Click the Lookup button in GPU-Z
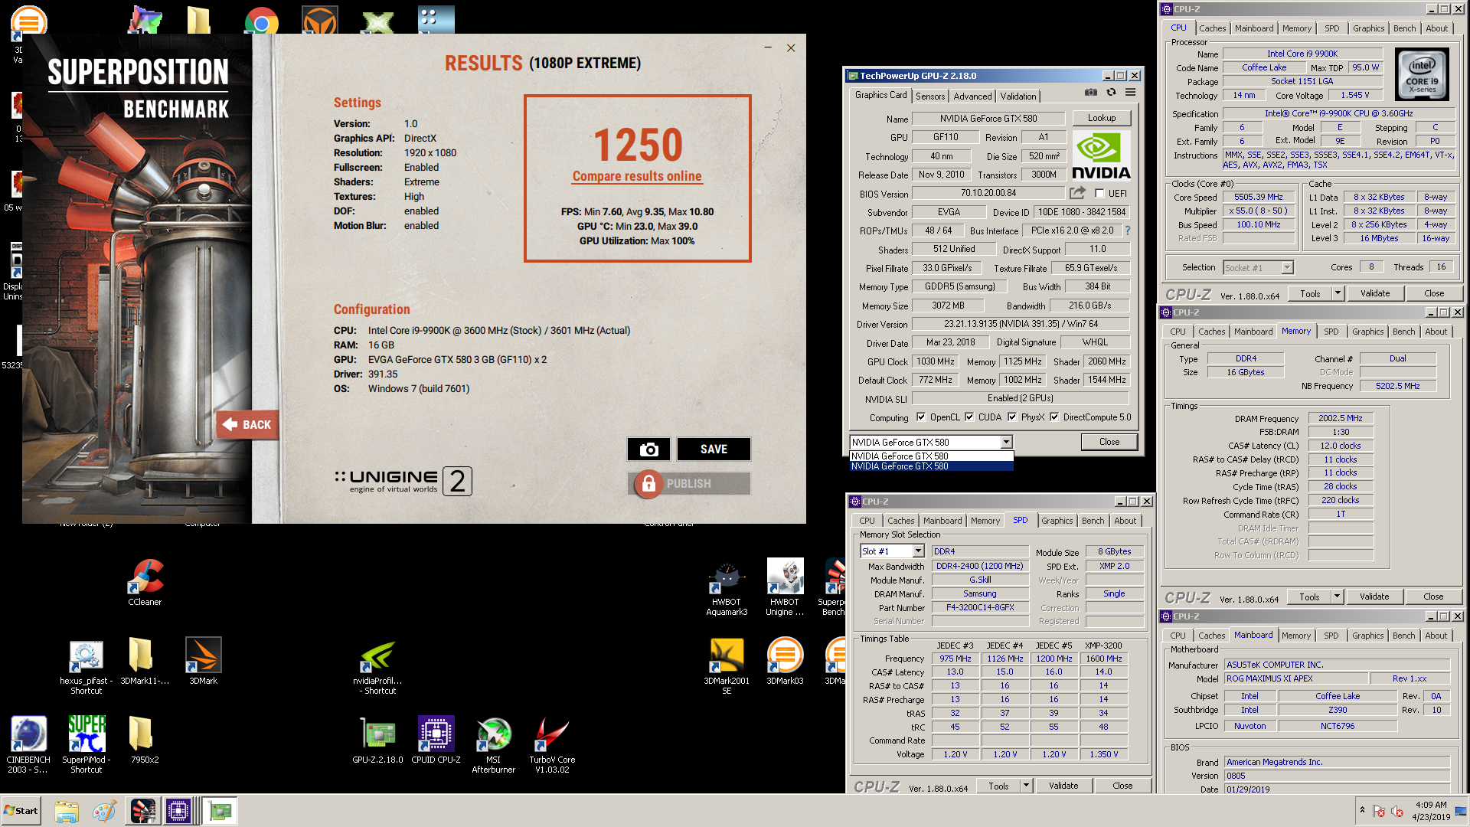1470x827 pixels. pyautogui.click(x=1101, y=118)
